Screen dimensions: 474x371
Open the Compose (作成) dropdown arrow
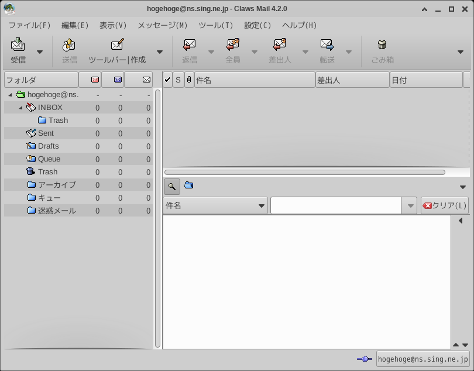160,52
